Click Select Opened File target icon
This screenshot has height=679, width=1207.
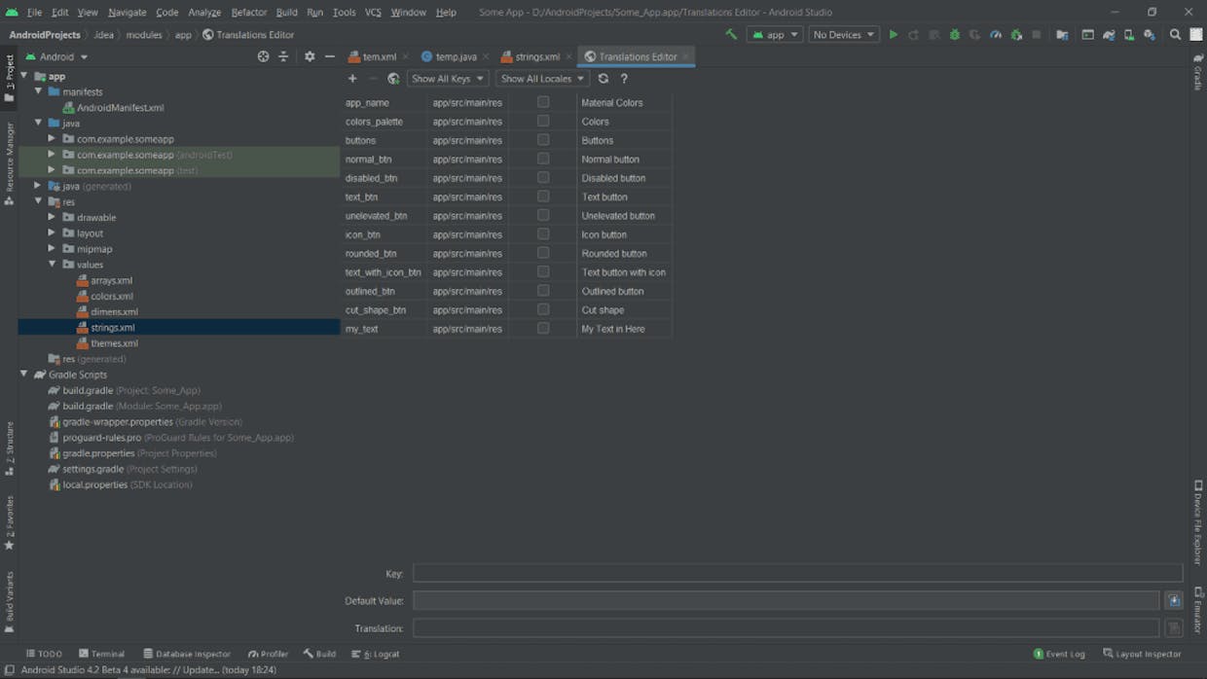(x=263, y=56)
